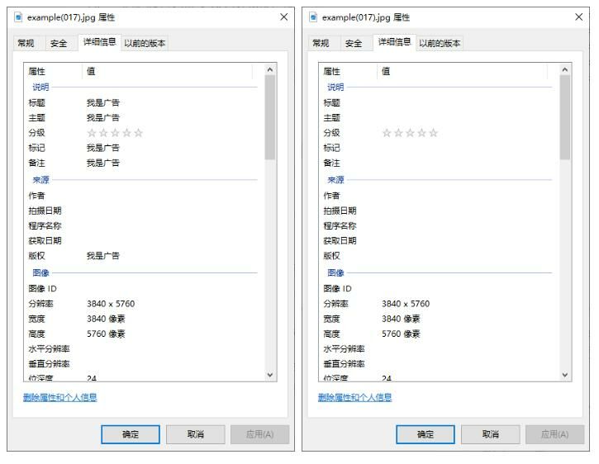Viewport: 599px width, 464px height.
Task: Set 分级 rating to three stars in right dialog
Action: coord(410,133)
